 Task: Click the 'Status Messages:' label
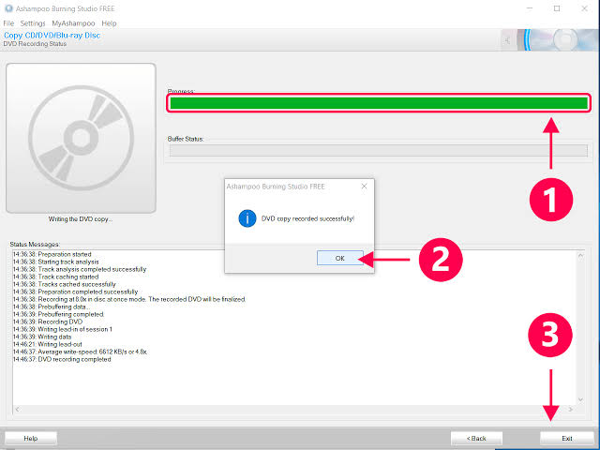click(35, 244)
